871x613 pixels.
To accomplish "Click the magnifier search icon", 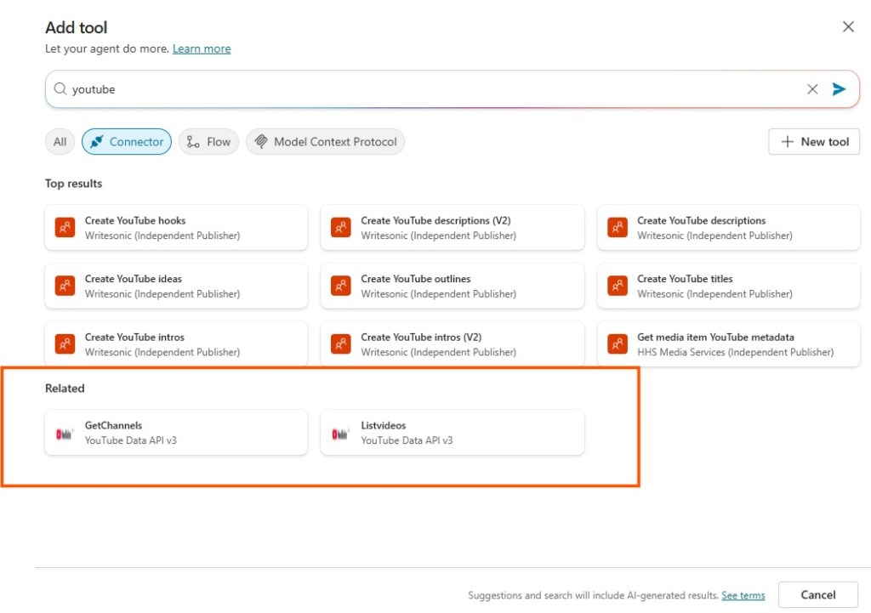I will pyautogui.click(x=60, y=89).
